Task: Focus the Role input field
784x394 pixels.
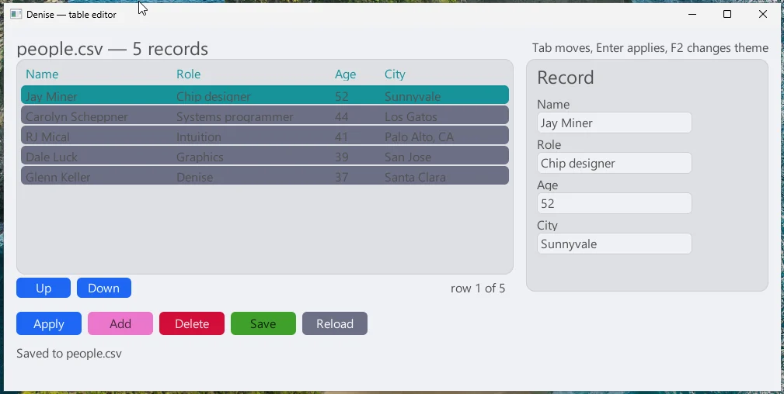Action: point(615,164)
